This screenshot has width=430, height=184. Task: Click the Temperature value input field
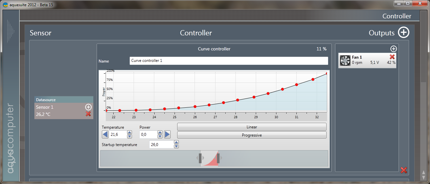click(x=118, y=135)
